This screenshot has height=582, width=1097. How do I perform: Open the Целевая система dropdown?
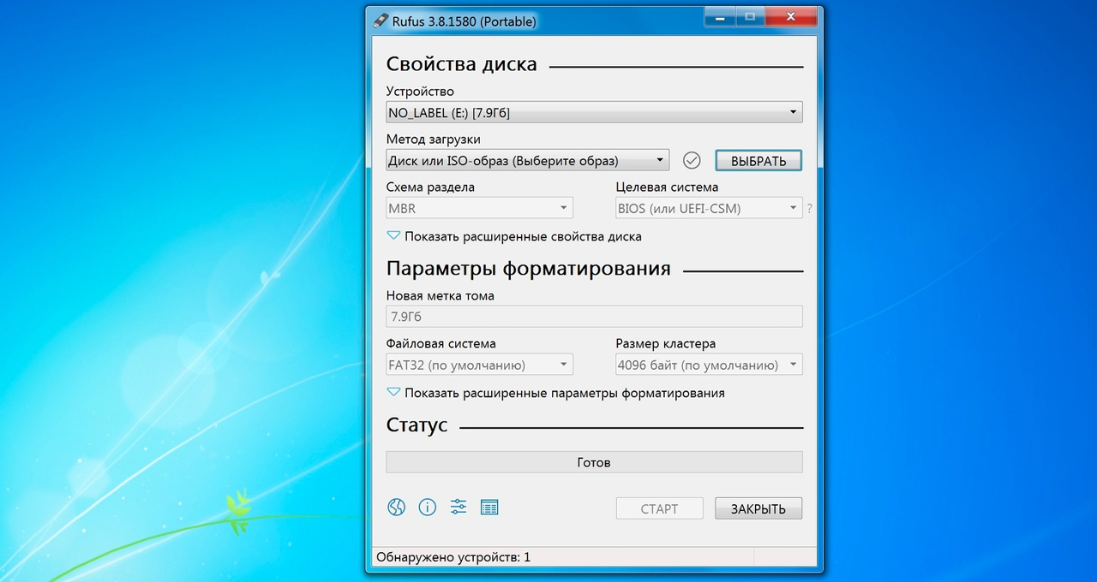pyautogui.click(x=709, y=208)
